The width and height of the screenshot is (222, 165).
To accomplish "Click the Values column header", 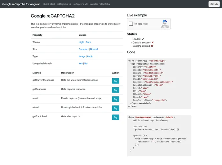I will [x=83, y=35].
